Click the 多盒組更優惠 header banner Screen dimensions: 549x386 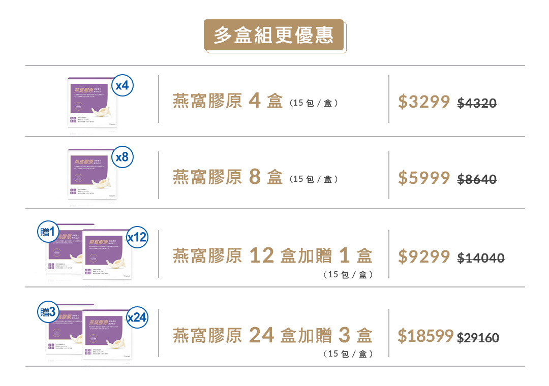tap(274, 36)
